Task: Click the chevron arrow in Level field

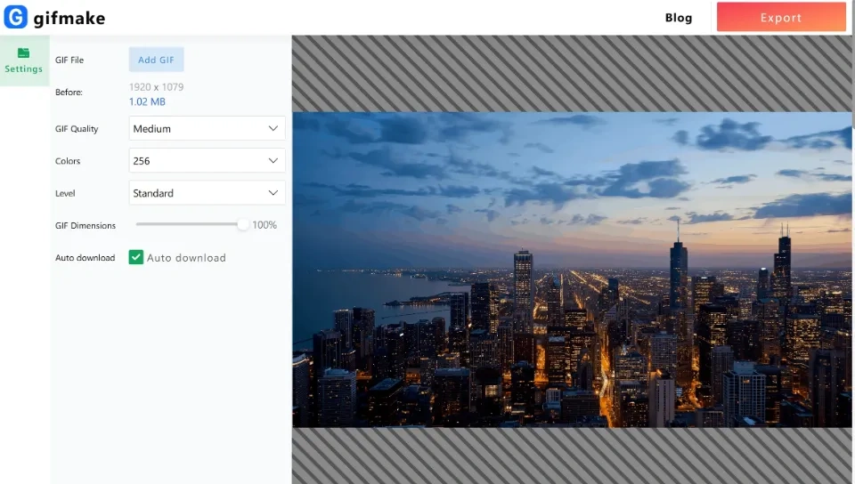Action: 273,193
